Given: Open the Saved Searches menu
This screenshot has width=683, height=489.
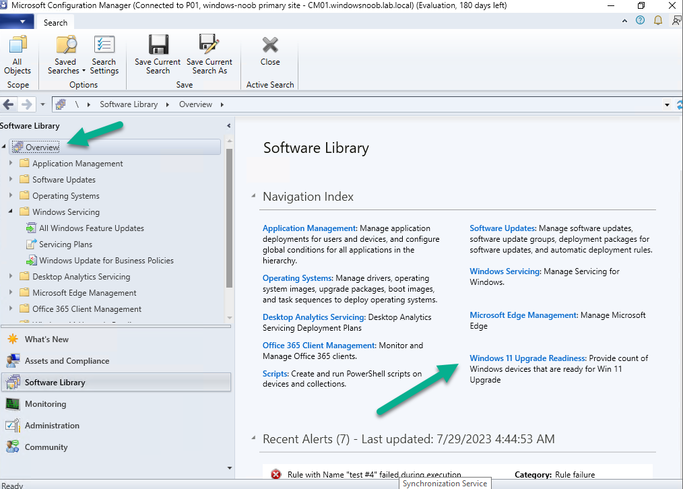Looking at the screenshot, I should coord(66,55).
